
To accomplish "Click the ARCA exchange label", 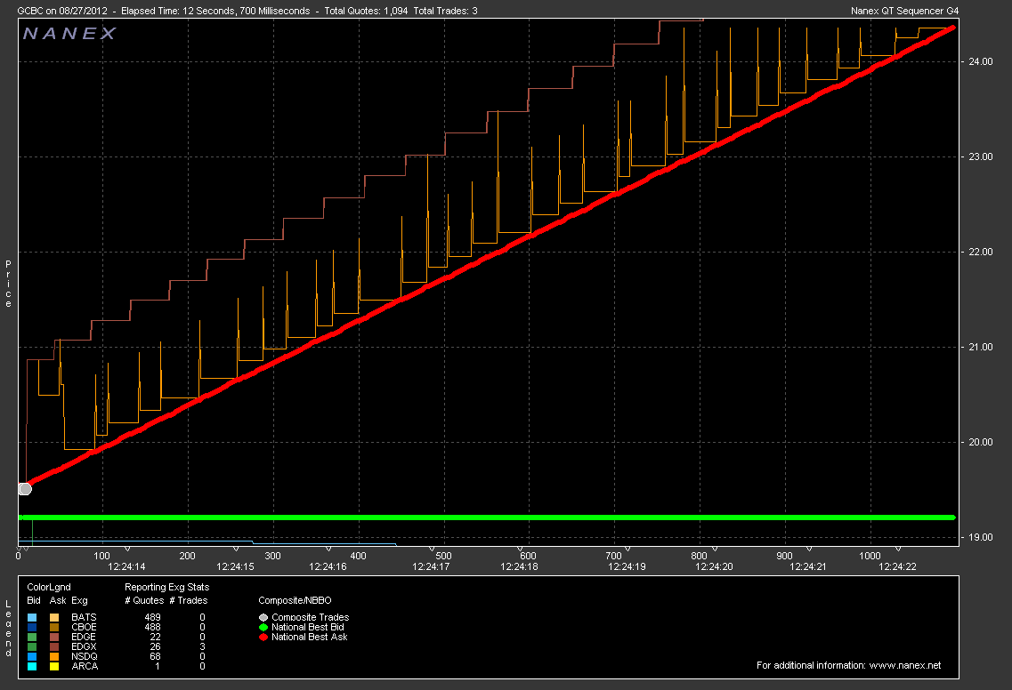I will (x=85, y=666).
